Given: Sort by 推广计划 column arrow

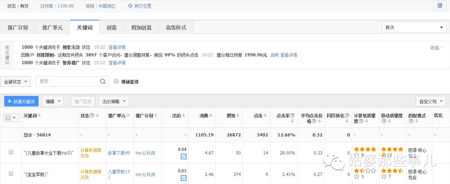Looking at the screenshot, I should pyautogui.click(x=155, y=116).
